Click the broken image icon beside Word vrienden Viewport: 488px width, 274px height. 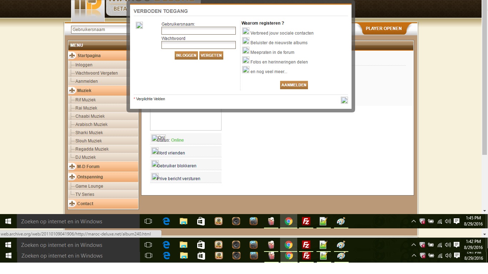[155, 151]
